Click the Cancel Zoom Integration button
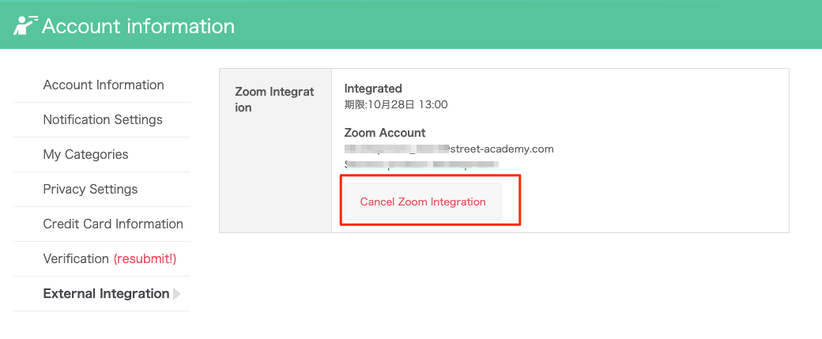This screenshot has height=339, width=822. (423, 202)
